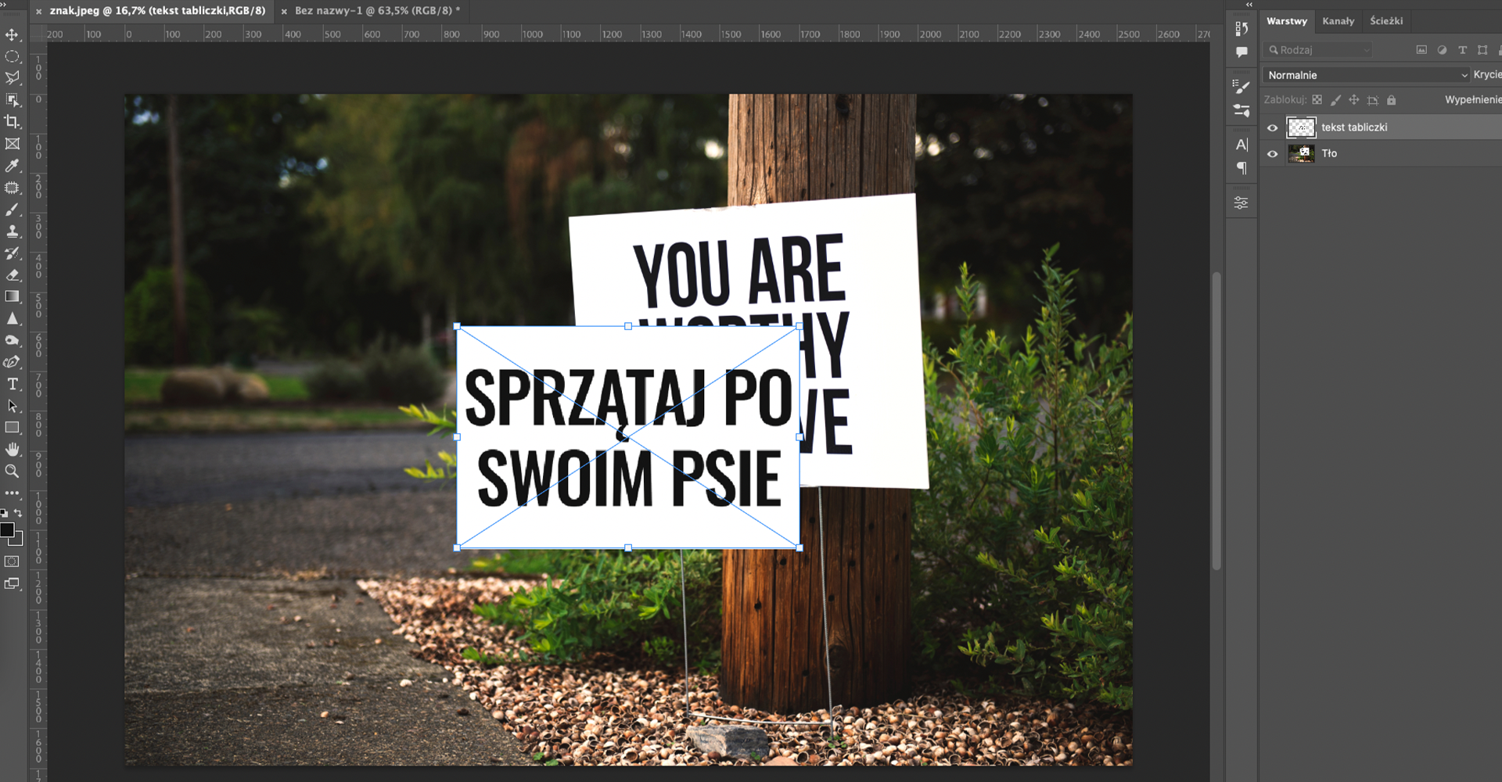Select the Polygonal Lasso tool

13,77
